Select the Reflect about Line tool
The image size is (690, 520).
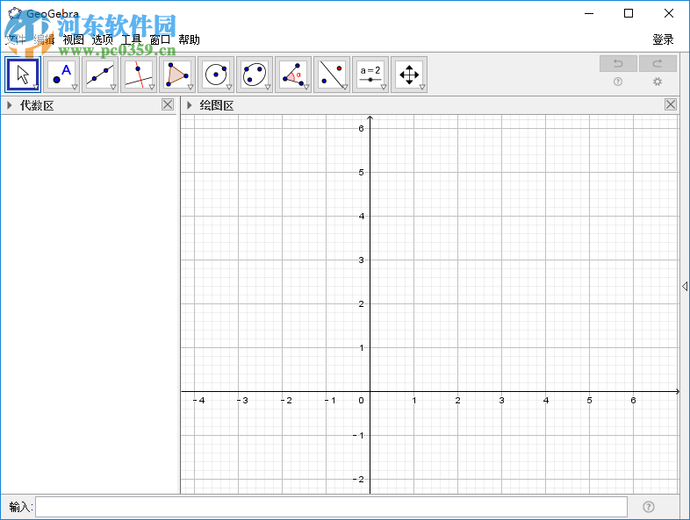(x=332, y=75)
